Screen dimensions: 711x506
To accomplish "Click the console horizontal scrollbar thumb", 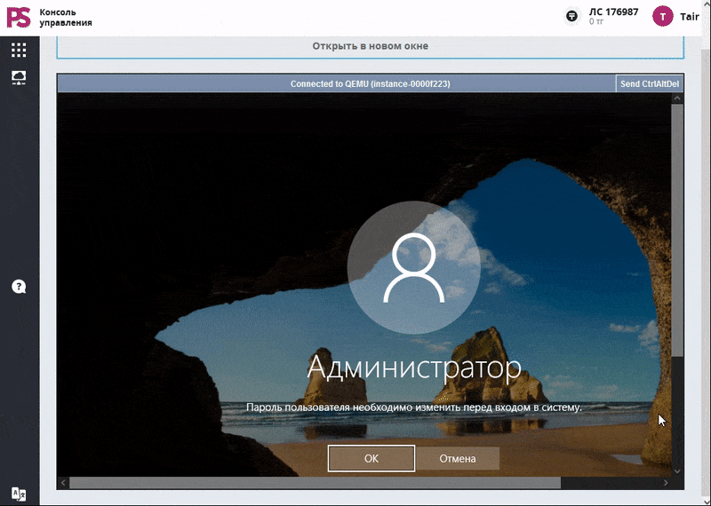I will click(x=315, y=483).
